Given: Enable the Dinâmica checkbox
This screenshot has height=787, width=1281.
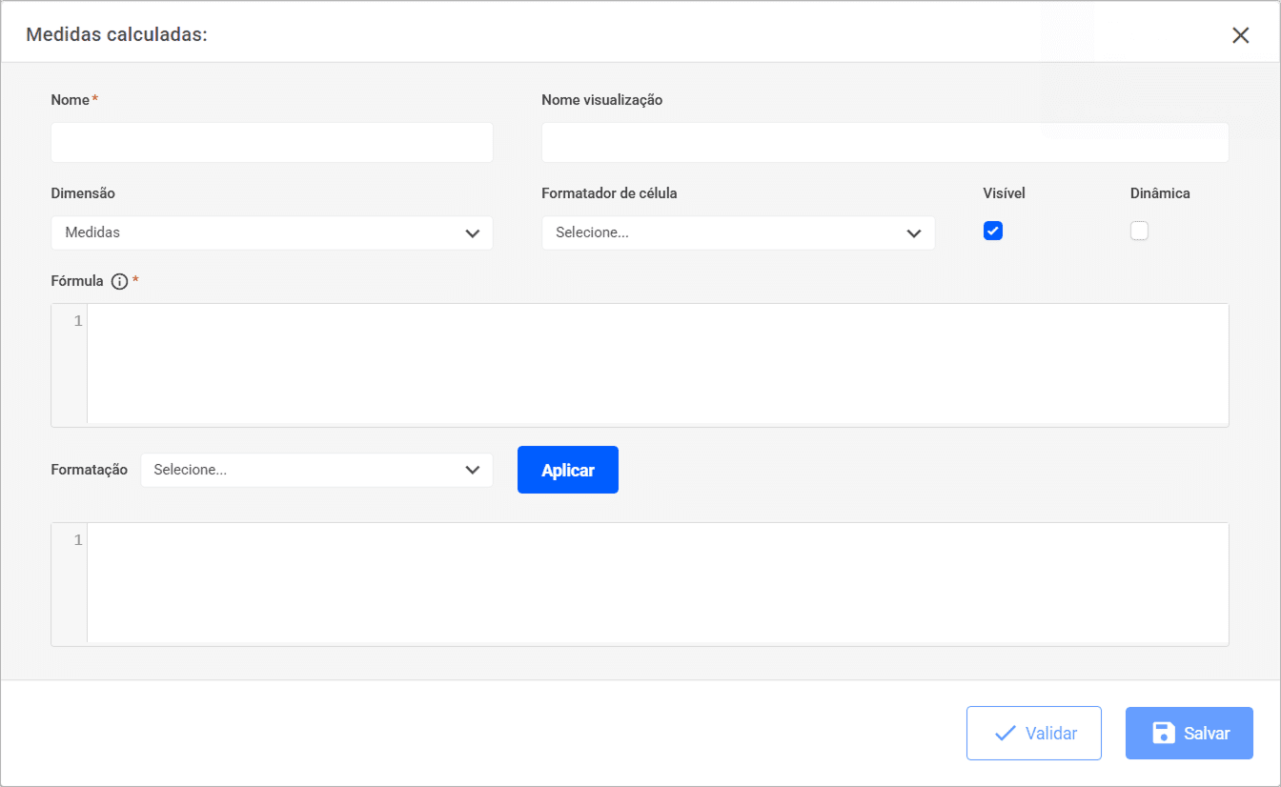Looking at the screenshot, I should [x=1139, y=231].
